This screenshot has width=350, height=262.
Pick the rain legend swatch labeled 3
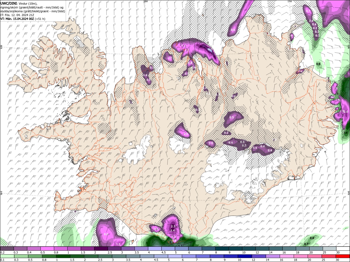(119, 256)
